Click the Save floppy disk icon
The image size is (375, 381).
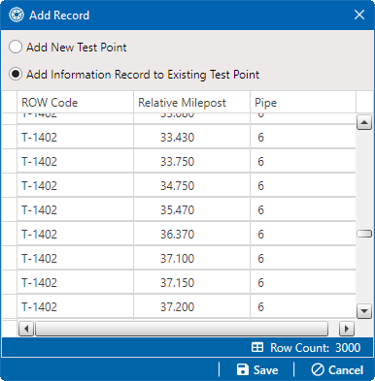[243, 369]
